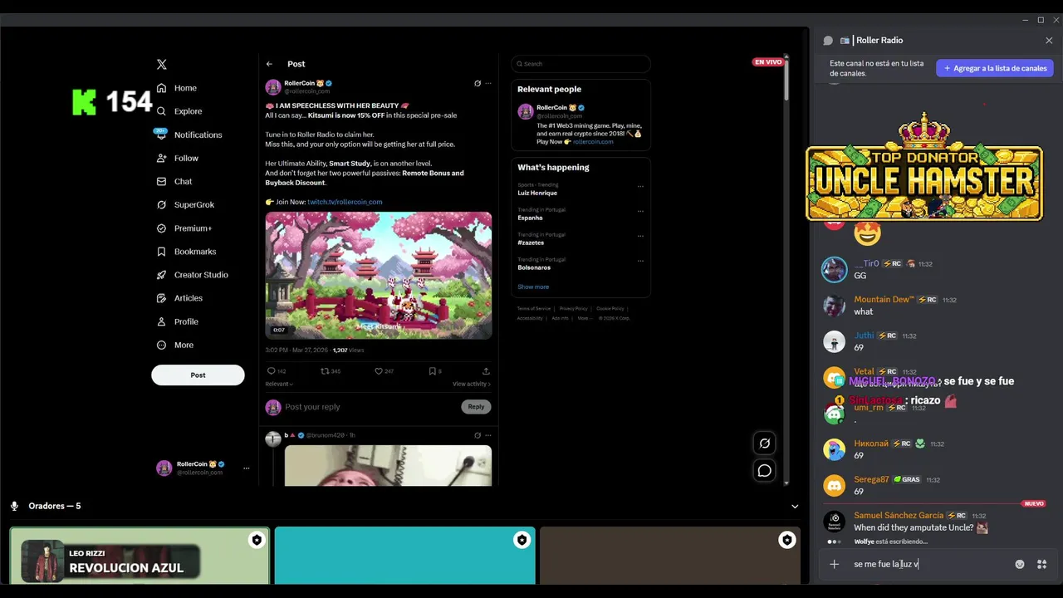Go back with the arrow beside Post

pos(269,64)
